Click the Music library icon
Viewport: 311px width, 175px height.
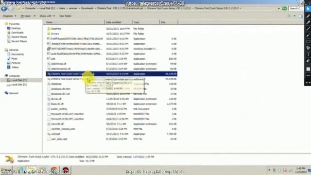click(9, 58)
